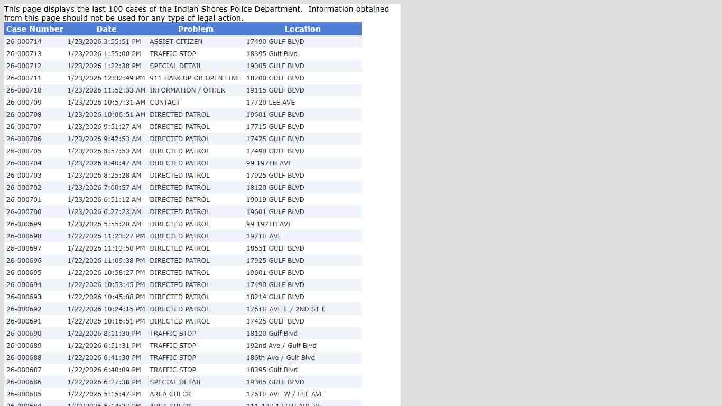Click the Location column header

pos(302,29)
